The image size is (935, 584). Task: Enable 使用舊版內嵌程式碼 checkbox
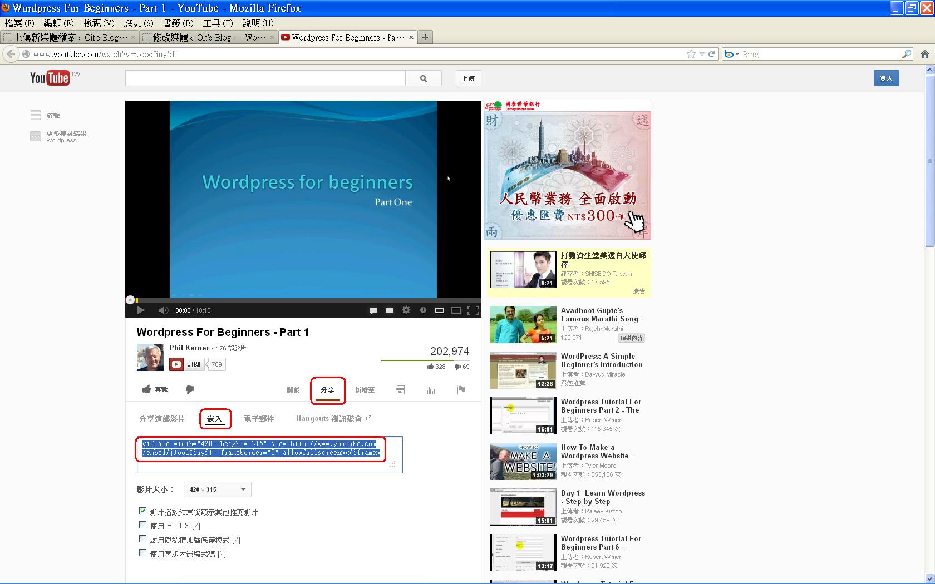click(x=143, y=553)
